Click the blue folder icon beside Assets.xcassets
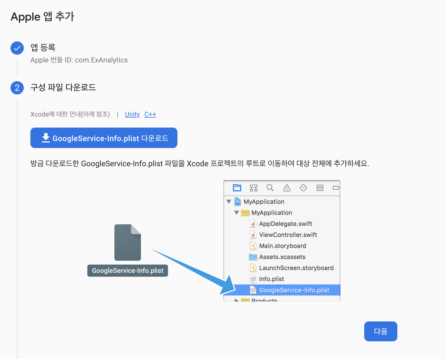 click(253, 257)
